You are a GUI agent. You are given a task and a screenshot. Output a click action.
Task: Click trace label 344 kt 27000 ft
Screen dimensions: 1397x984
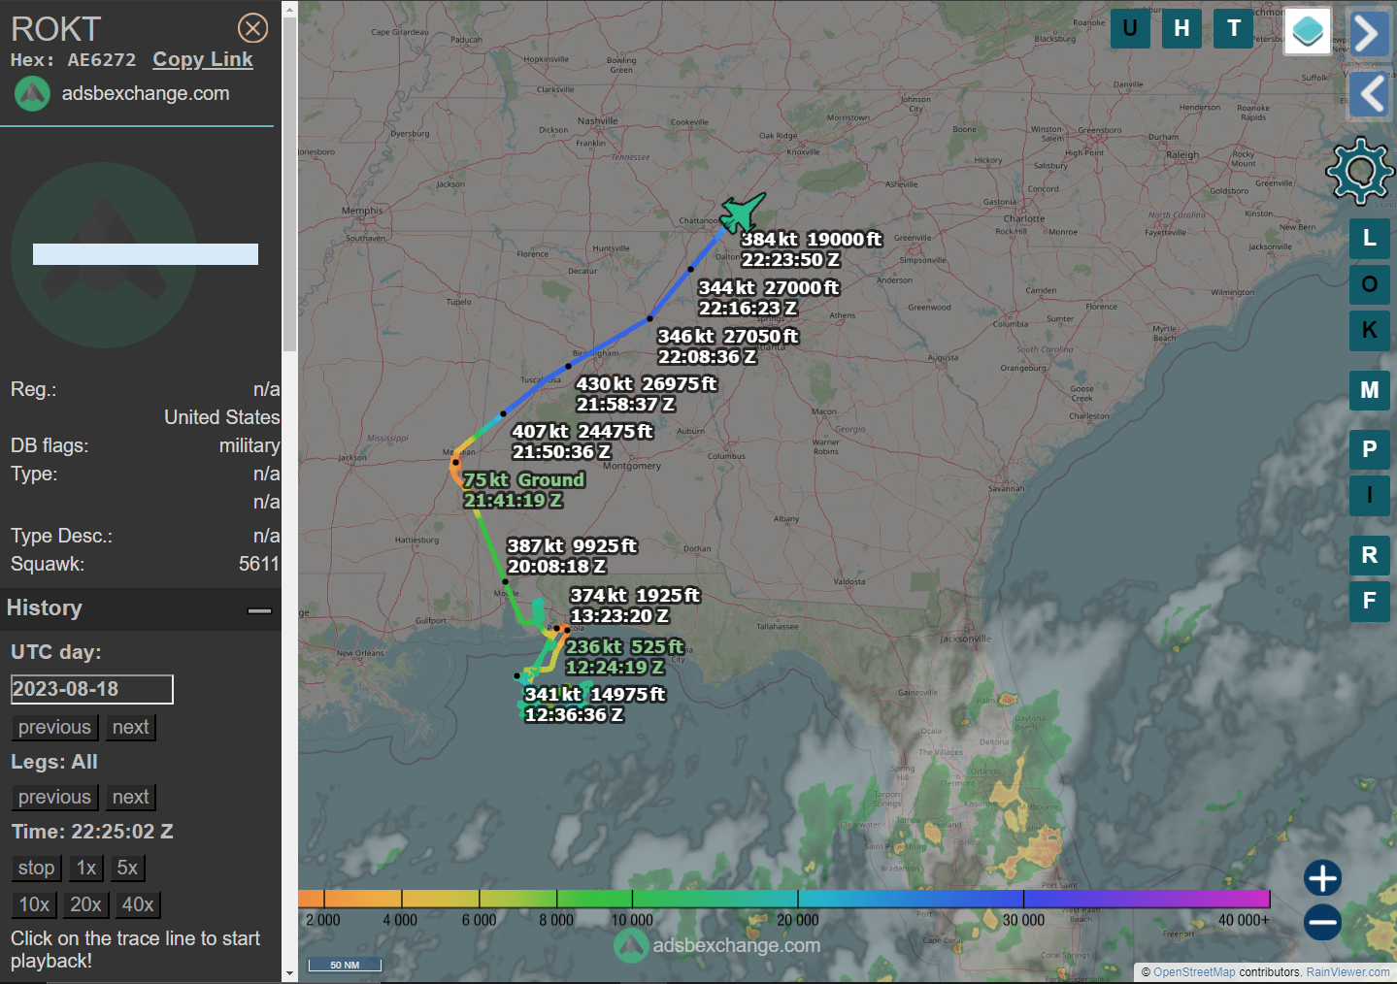[x=769, y=298]
